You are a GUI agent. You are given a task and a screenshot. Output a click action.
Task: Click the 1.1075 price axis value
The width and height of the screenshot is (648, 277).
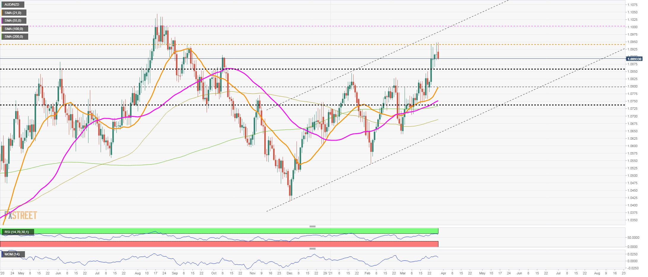[632, 5]
